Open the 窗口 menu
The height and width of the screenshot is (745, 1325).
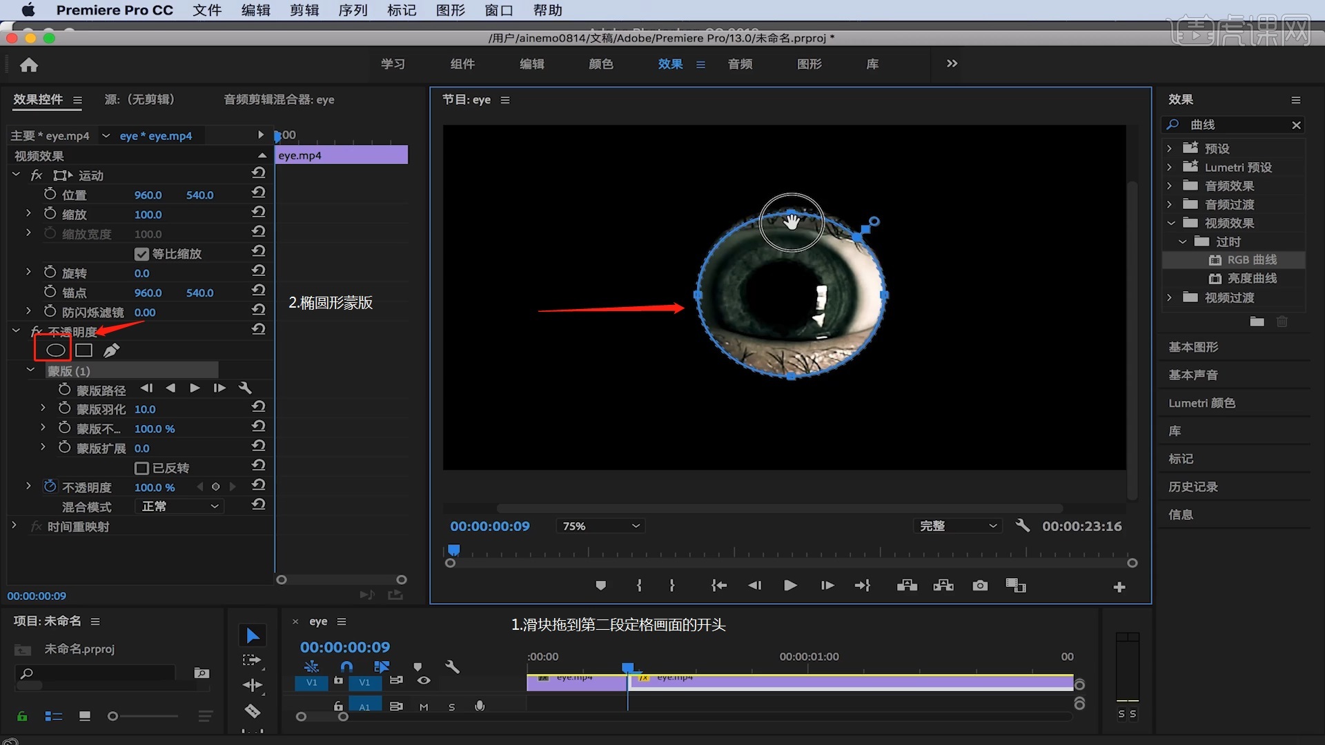click(498, 10)
